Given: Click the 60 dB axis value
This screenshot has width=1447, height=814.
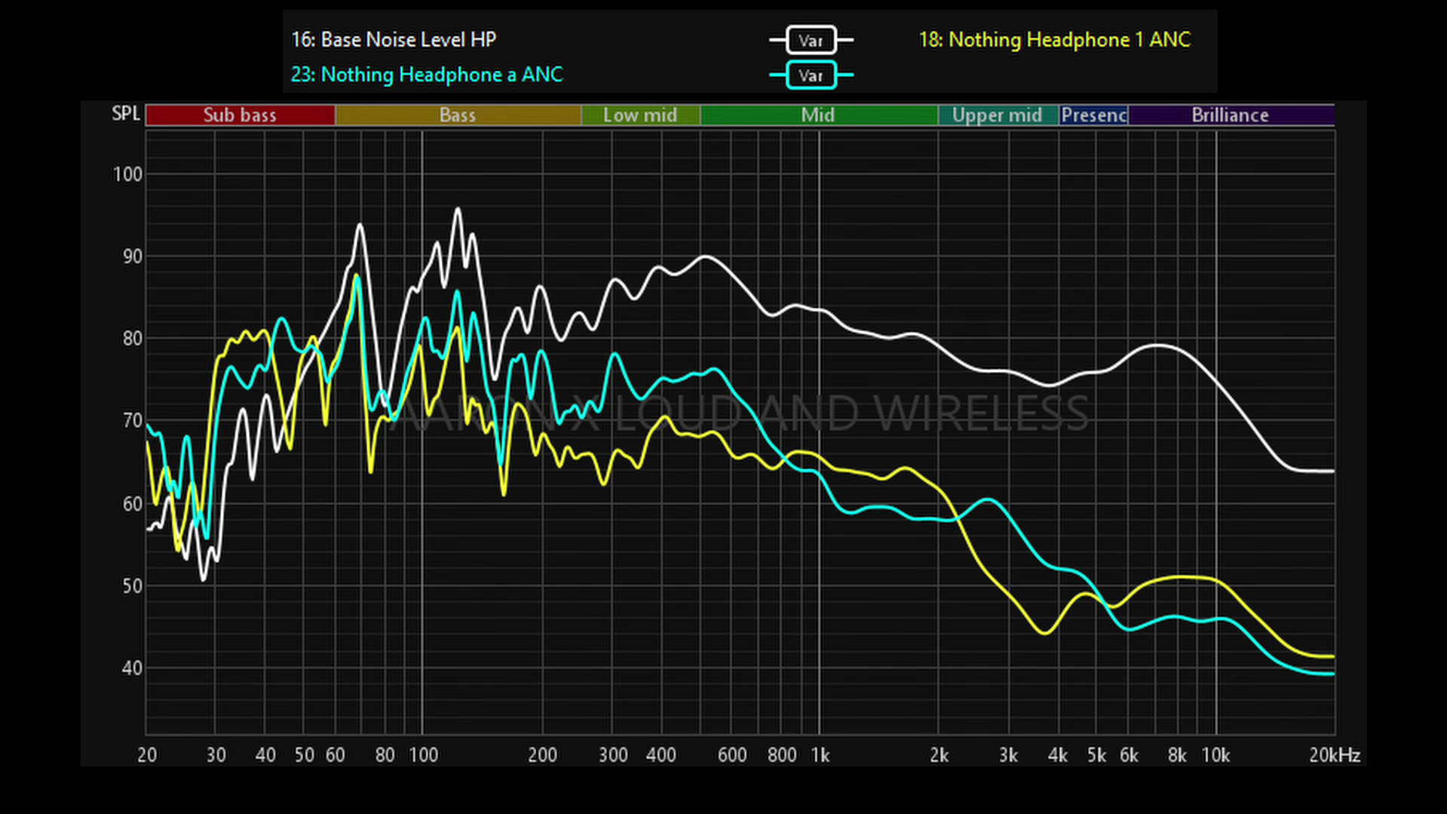Looking at the screenshot, I should tap(132, 504).
